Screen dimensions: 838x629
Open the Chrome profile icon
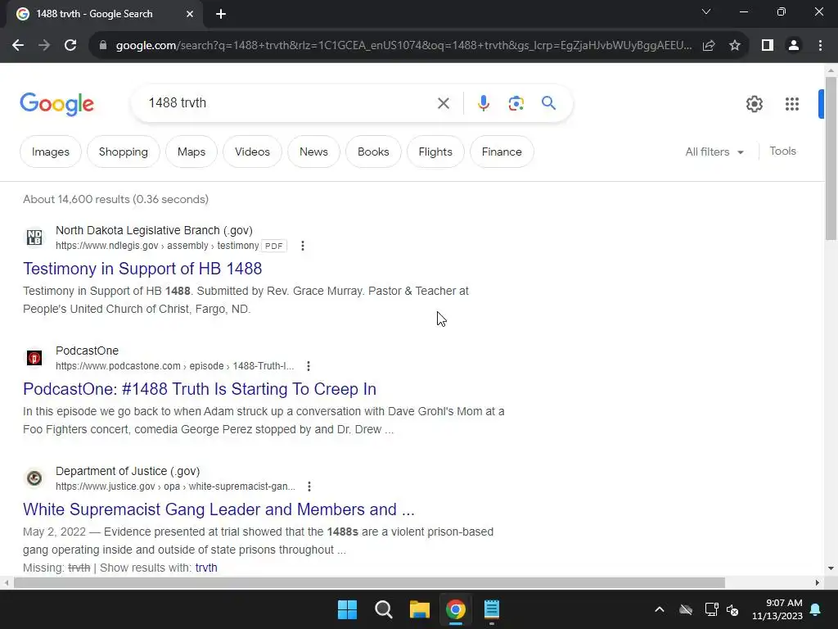(x=794, y=46)
